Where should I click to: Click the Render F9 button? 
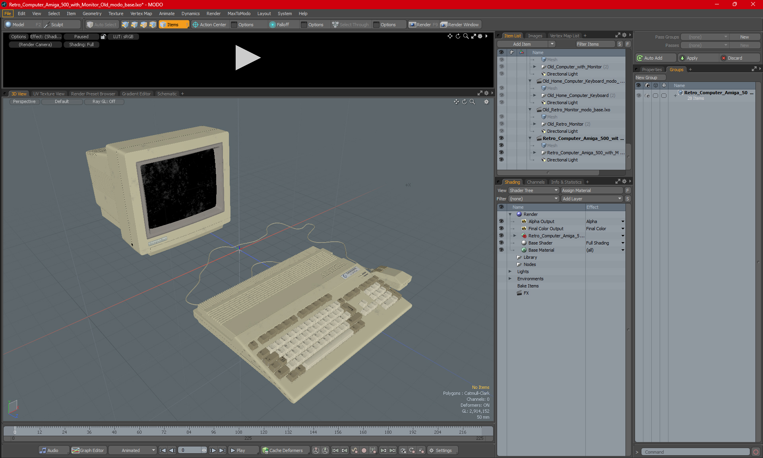tap(423, 25)
